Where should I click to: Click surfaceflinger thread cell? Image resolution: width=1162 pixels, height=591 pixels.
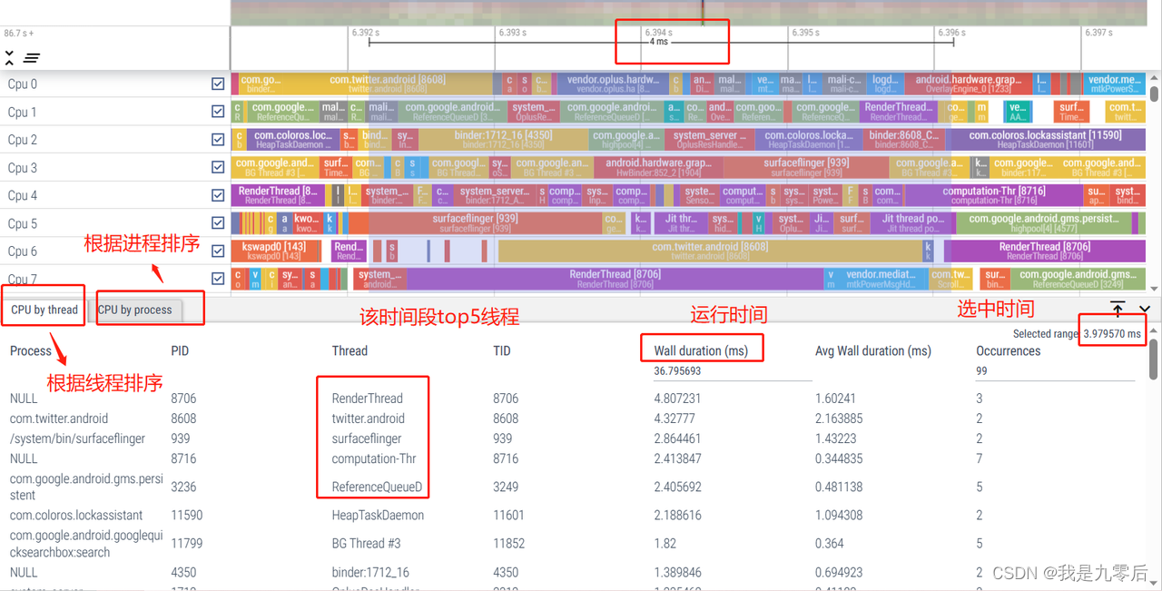(367, 438)
